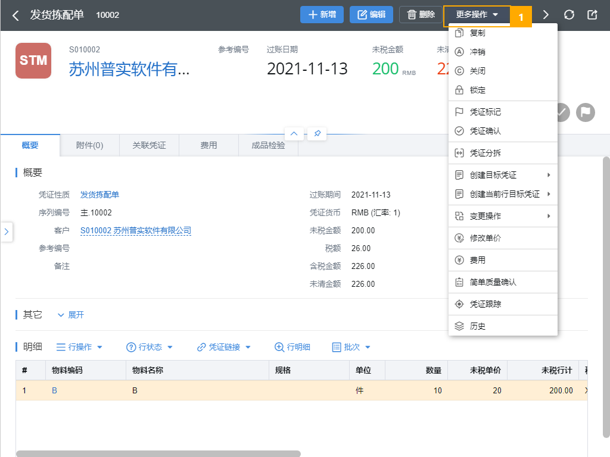Open the share/export icon in header

coord(592,15)
